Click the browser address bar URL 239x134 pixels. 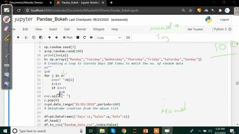[85, 10]
